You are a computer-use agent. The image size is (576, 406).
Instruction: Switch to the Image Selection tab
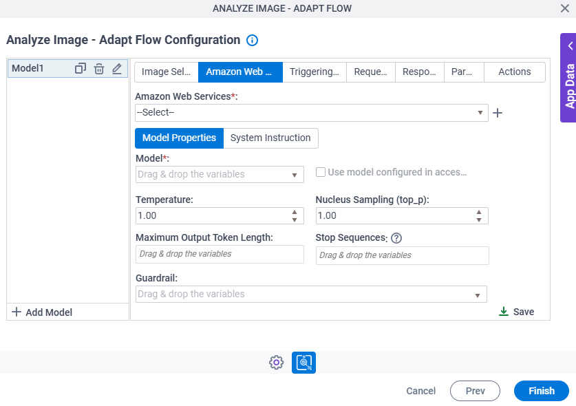point(167,72)
